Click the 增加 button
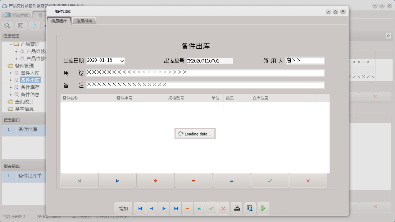The image size is (395, 222). click(123, 208)
